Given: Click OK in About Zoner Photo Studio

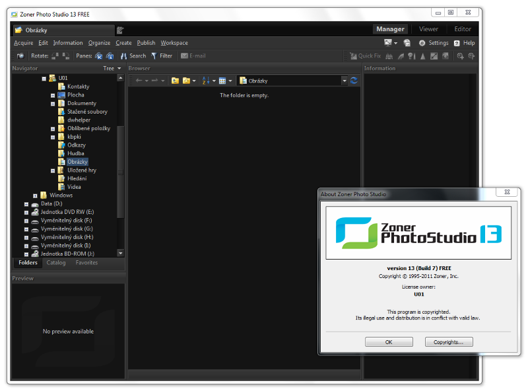Looking at the screenshot, I should pyautogui.click(x=389, y=342).
